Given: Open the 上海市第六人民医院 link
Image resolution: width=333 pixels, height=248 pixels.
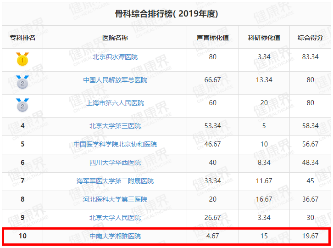Looking at the screenshot, I should tap(115, 103).
